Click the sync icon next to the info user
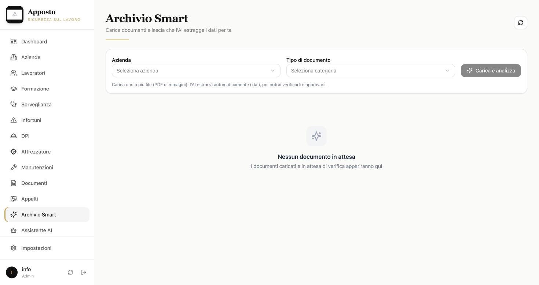 coord(70,272)
